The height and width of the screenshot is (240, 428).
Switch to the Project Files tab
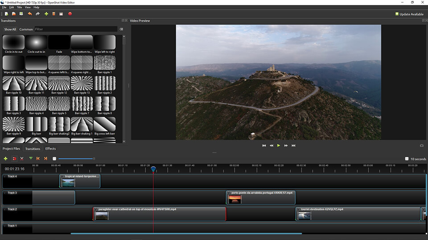point(11,148)
